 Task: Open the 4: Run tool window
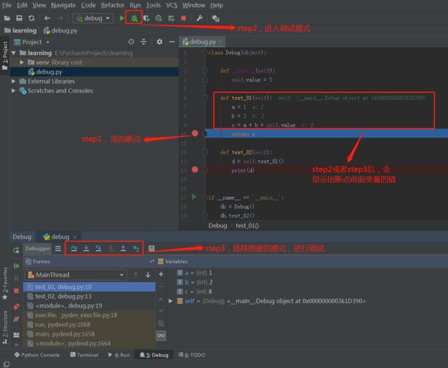(119, 355)
